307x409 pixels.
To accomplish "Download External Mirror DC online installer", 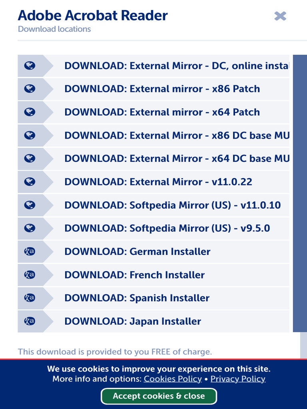I will [153, 66].
